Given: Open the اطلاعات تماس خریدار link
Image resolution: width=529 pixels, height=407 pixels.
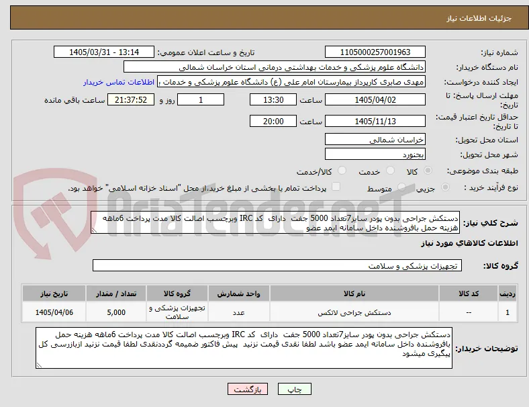Looking at the screenshot, I should click(119, 82).
